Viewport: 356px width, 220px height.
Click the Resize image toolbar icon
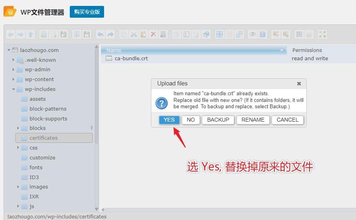(x=206, y=35)
